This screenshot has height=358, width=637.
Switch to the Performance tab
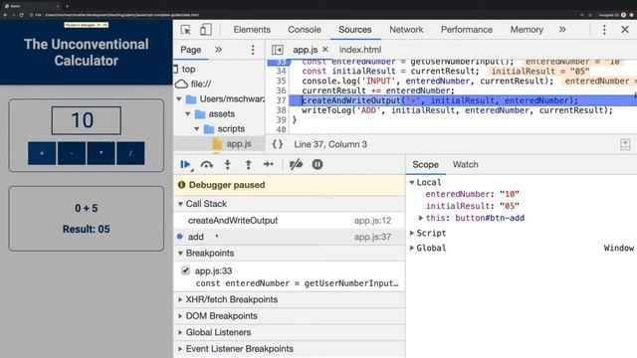click(467, 30)
